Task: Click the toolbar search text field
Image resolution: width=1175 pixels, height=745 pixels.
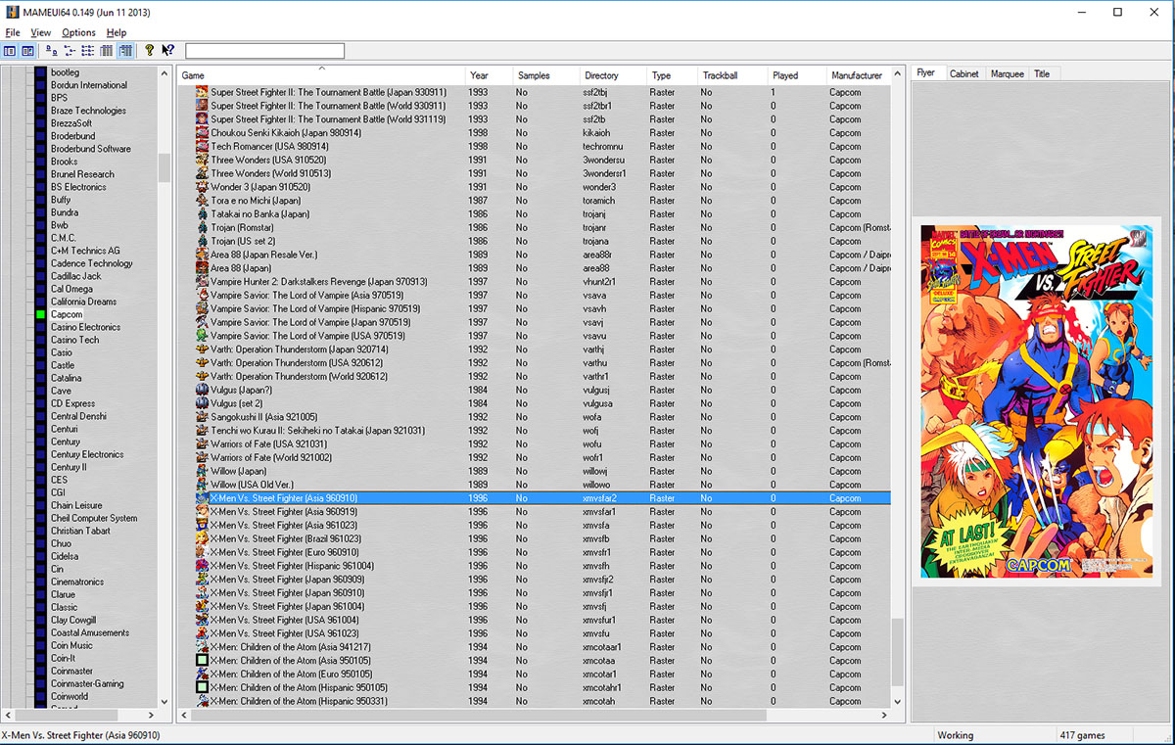Action: pyautogui.click(x=264, y=51)
